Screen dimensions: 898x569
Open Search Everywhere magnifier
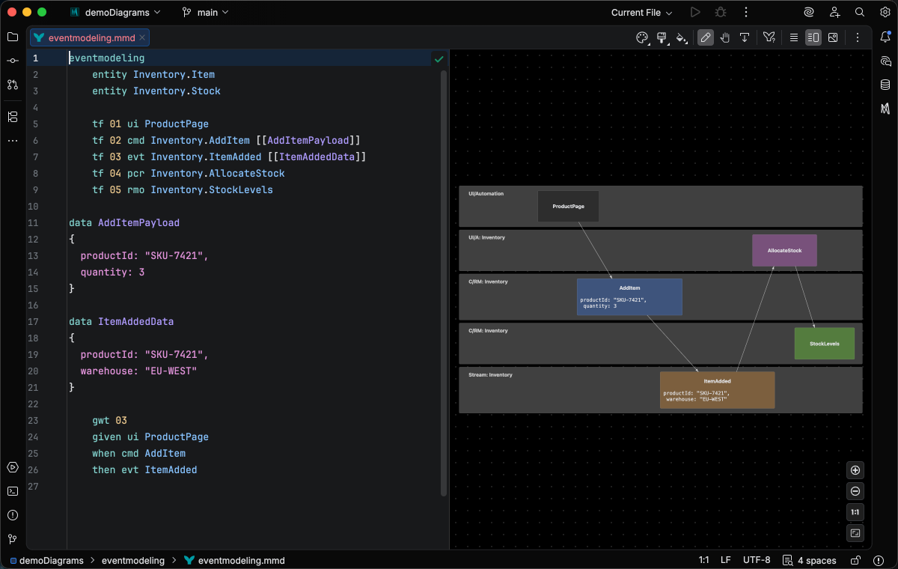click(x=860, y=12)
